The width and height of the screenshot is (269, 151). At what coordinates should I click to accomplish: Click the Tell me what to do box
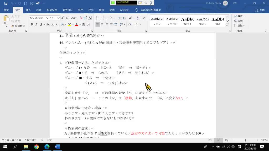(148, 10)
